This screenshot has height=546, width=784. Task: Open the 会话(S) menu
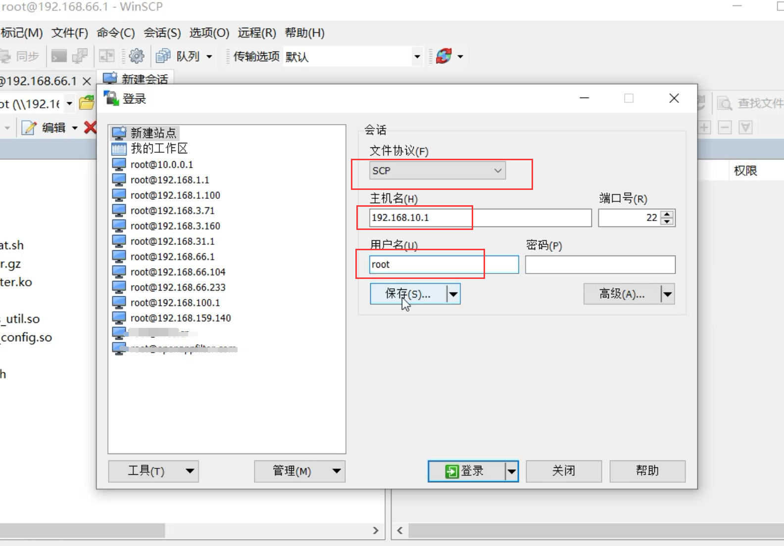point(162,33)
